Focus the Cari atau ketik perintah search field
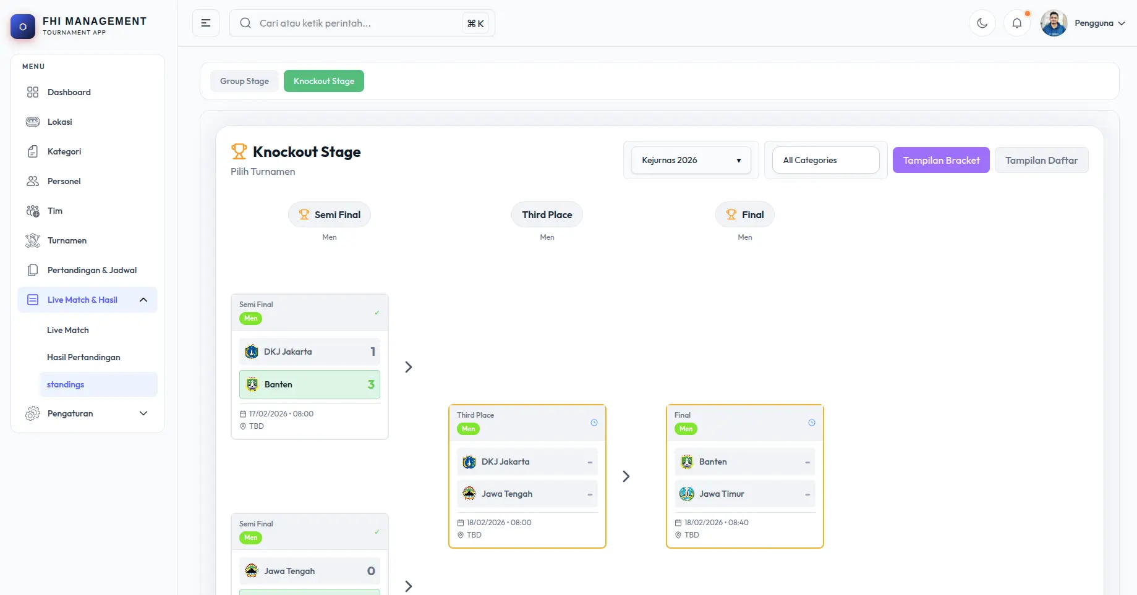The image size is (1137, 595). click(x=356, y=23)
